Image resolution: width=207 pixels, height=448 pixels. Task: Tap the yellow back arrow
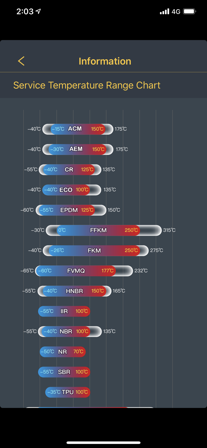[x=21, y=61]
